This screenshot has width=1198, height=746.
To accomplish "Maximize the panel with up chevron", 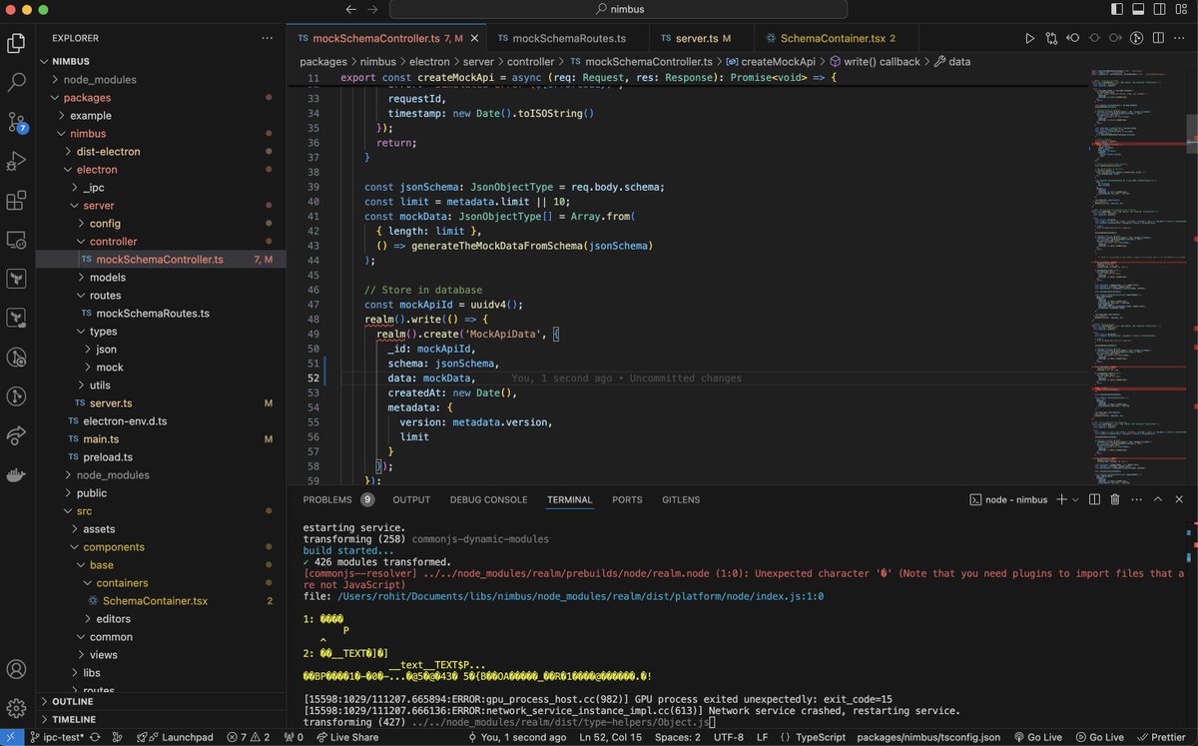I will tap(1158, 499).
